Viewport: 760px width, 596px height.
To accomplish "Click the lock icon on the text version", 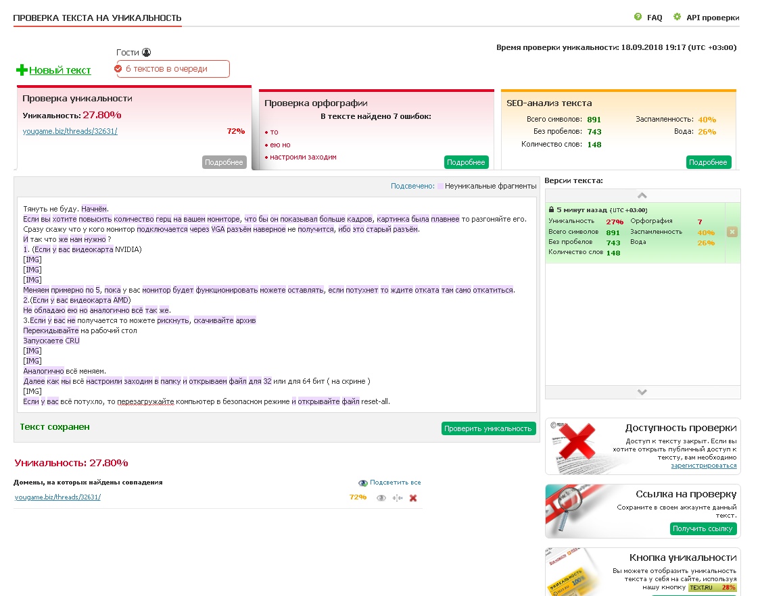I will tap(551, 209).
